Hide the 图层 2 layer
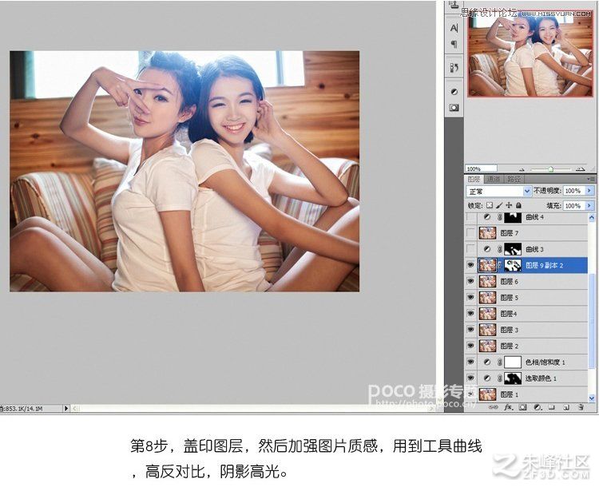Viewport: 599px width, 487px height. click(x=471, y=346)
